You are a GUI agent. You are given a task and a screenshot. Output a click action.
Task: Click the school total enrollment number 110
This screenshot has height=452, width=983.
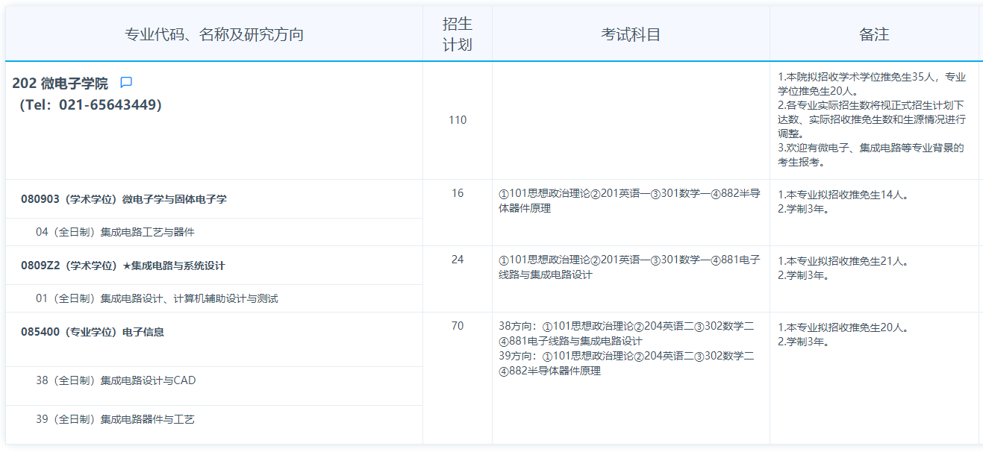(x=458, y=120)
